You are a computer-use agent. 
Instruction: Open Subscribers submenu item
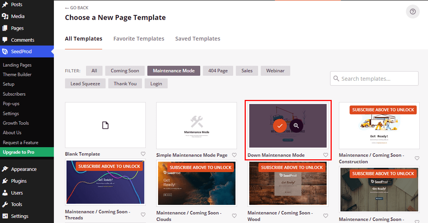[x=14, y=94]
